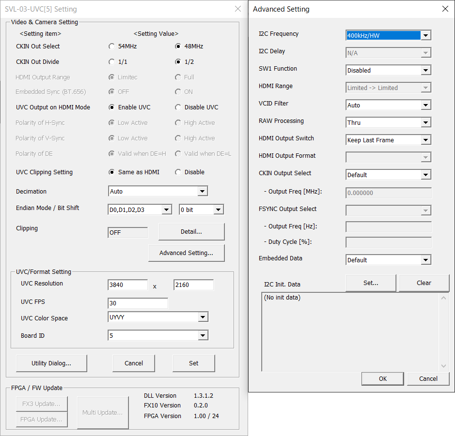
Task: Clear the I2C init data
Action: [x=424, y=283]
